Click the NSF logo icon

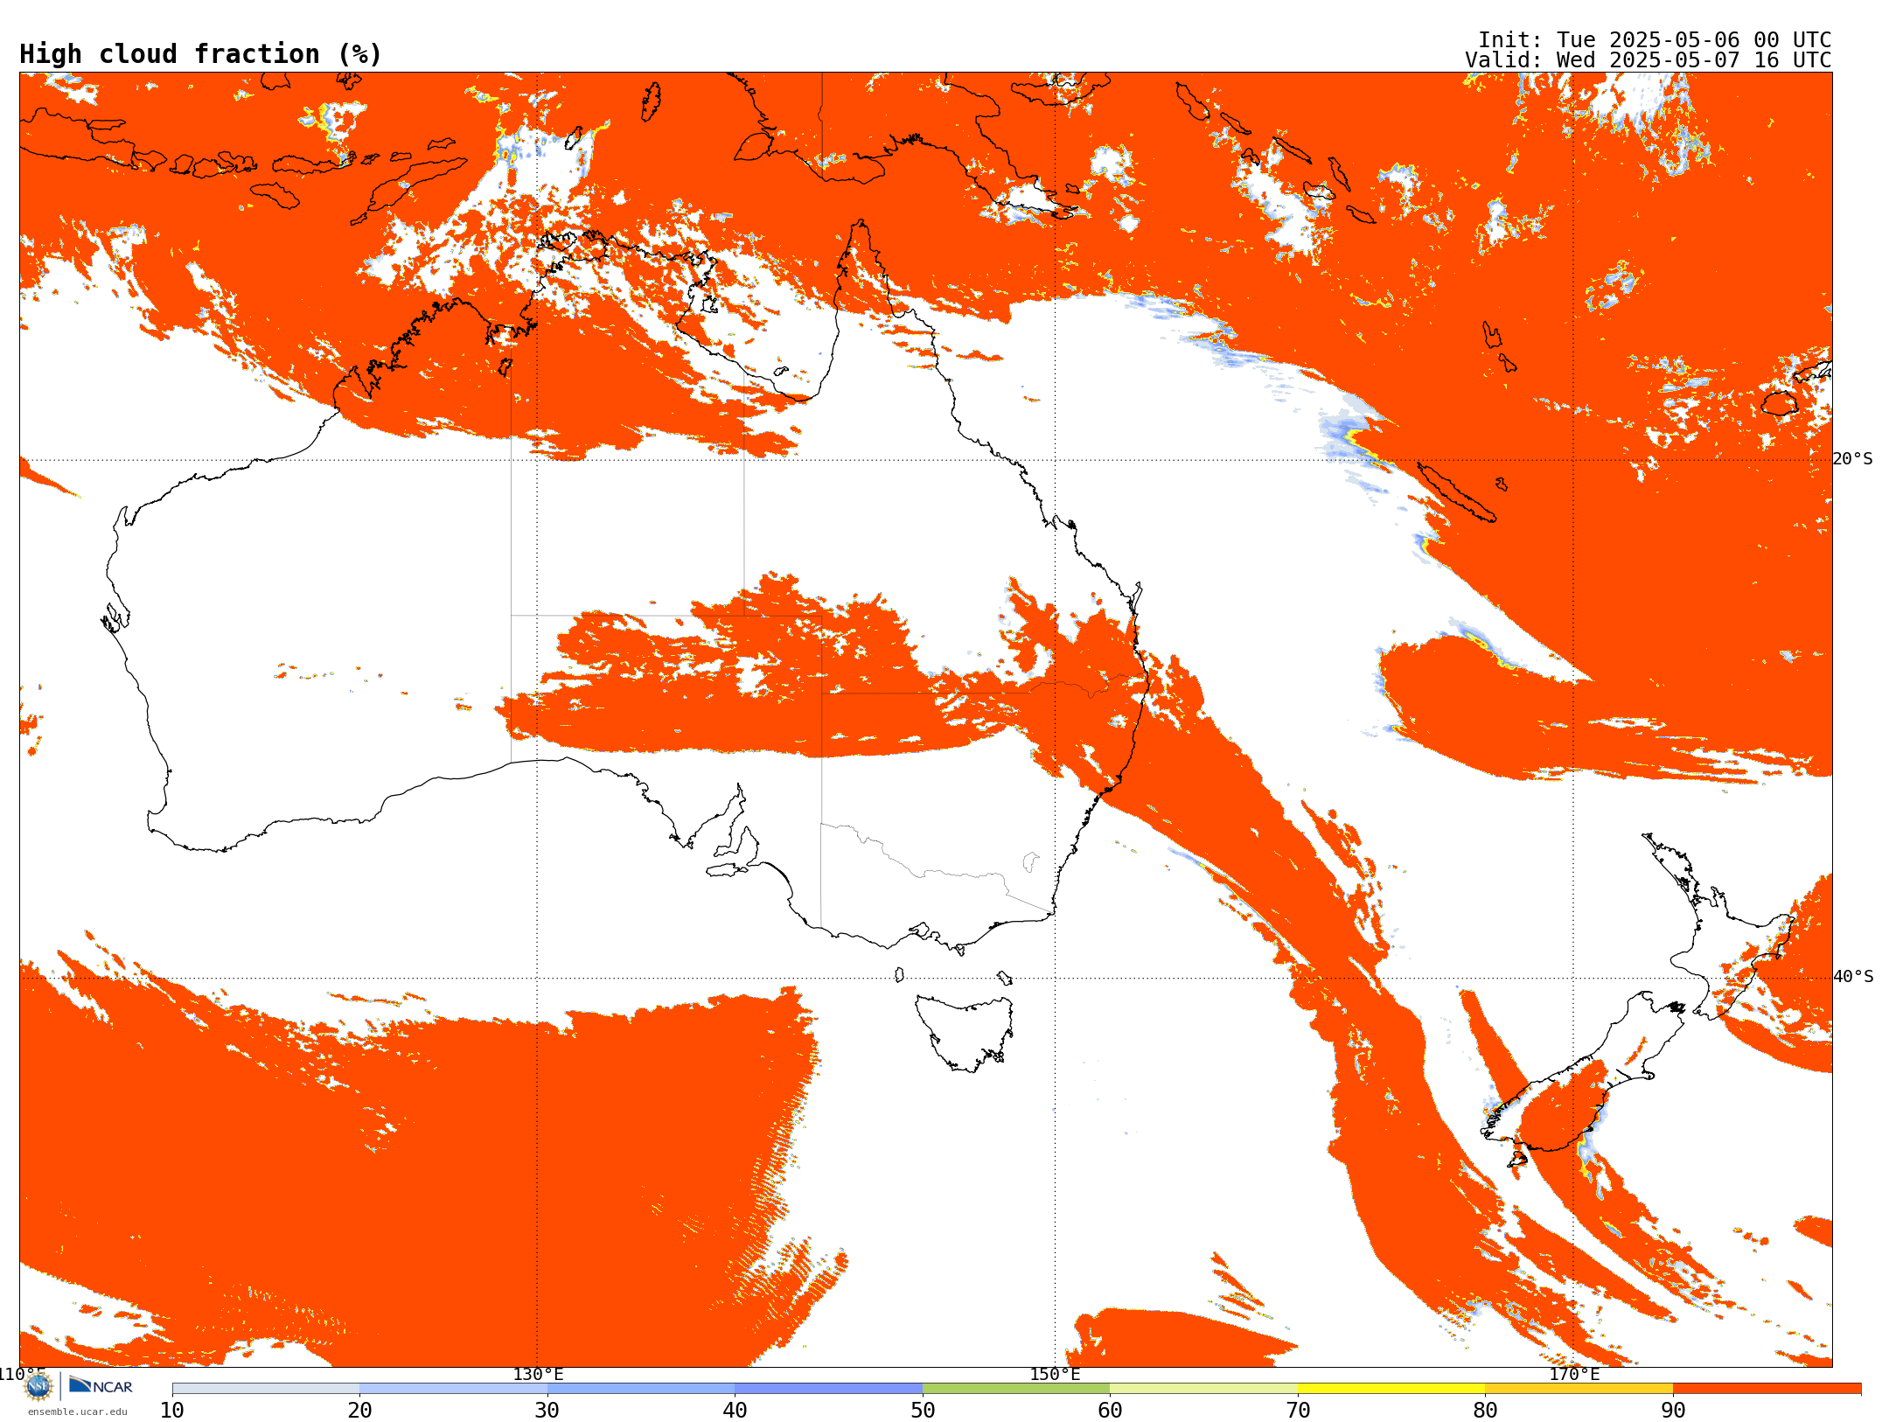38,1386
